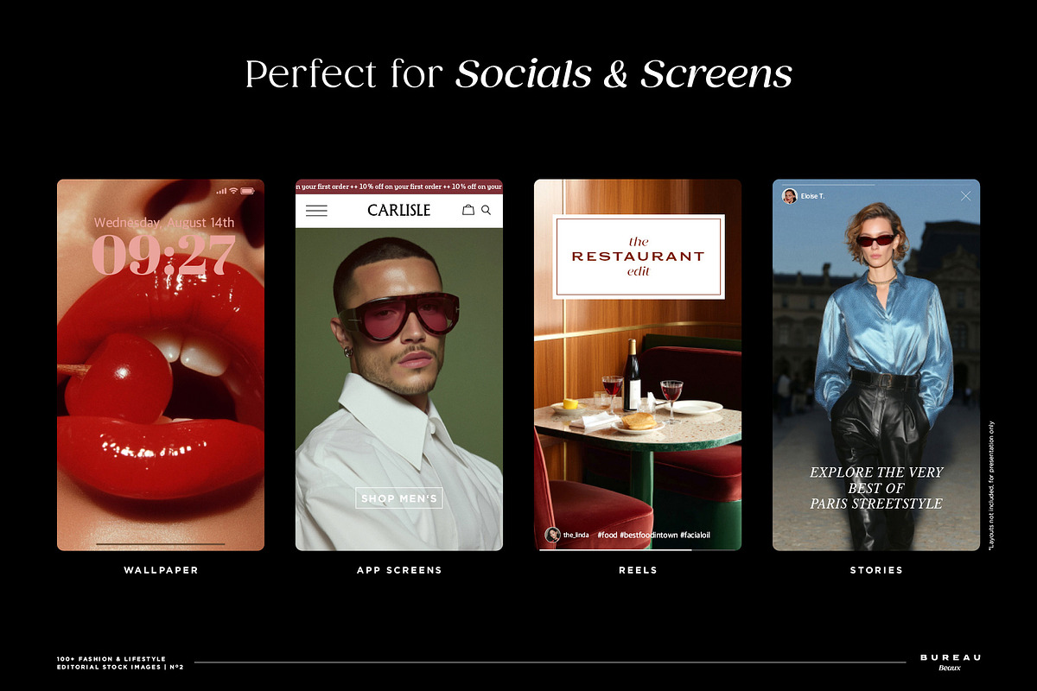
Task: Click the reel playback progress bar
Action: click(x=638, y=549)
